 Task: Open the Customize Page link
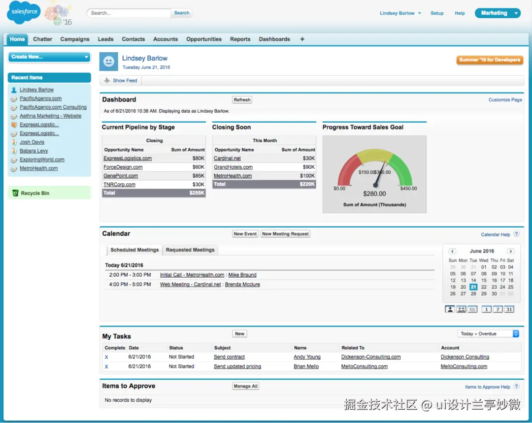point(505,100)
